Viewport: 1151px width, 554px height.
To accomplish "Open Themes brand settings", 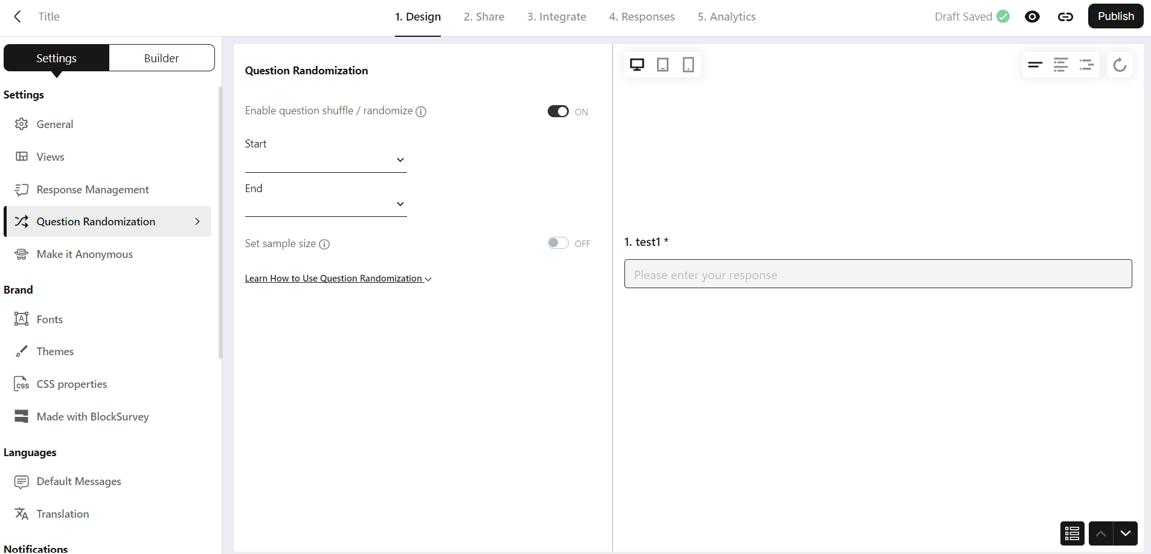I will click(x=107, y=351).
